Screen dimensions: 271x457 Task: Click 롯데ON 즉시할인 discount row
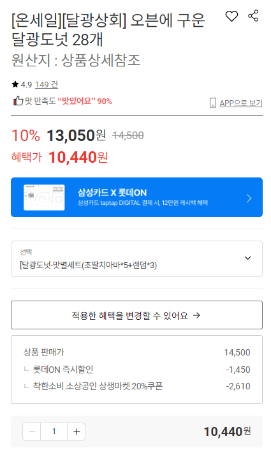click(137, 370)
